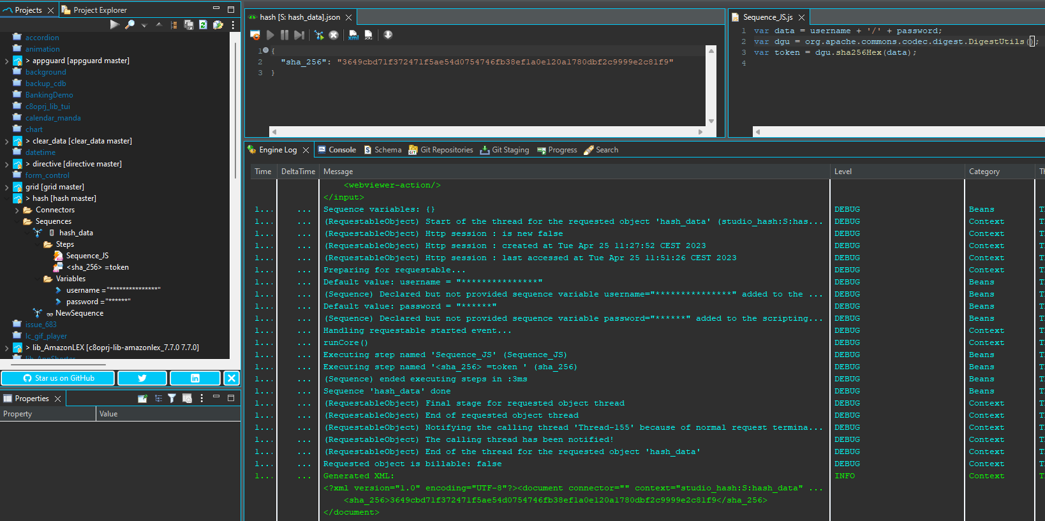Collapse the JSON fold marker on line 1

tap(266, 50)
